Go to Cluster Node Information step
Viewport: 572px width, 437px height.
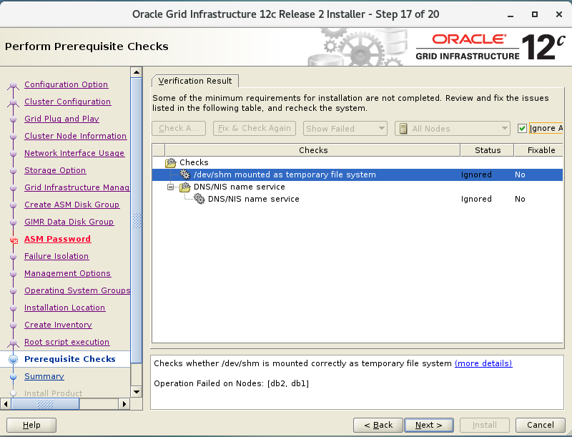point(76,136)
